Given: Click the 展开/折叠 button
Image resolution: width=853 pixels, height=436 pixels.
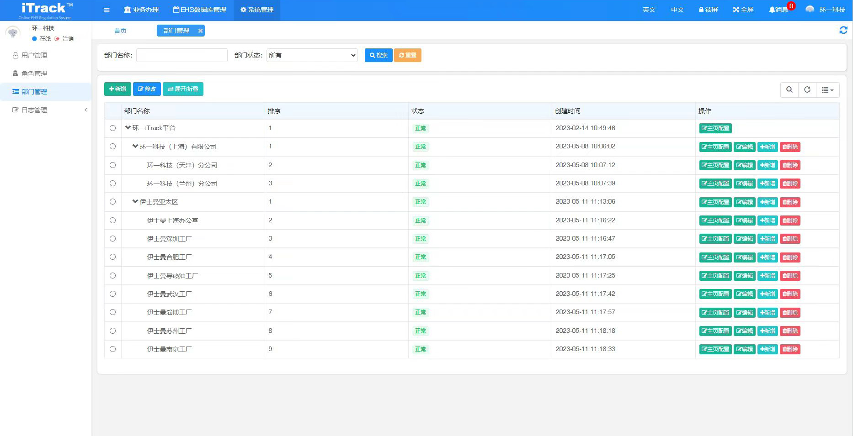Looking at the screenshot, I should point(183,89).
